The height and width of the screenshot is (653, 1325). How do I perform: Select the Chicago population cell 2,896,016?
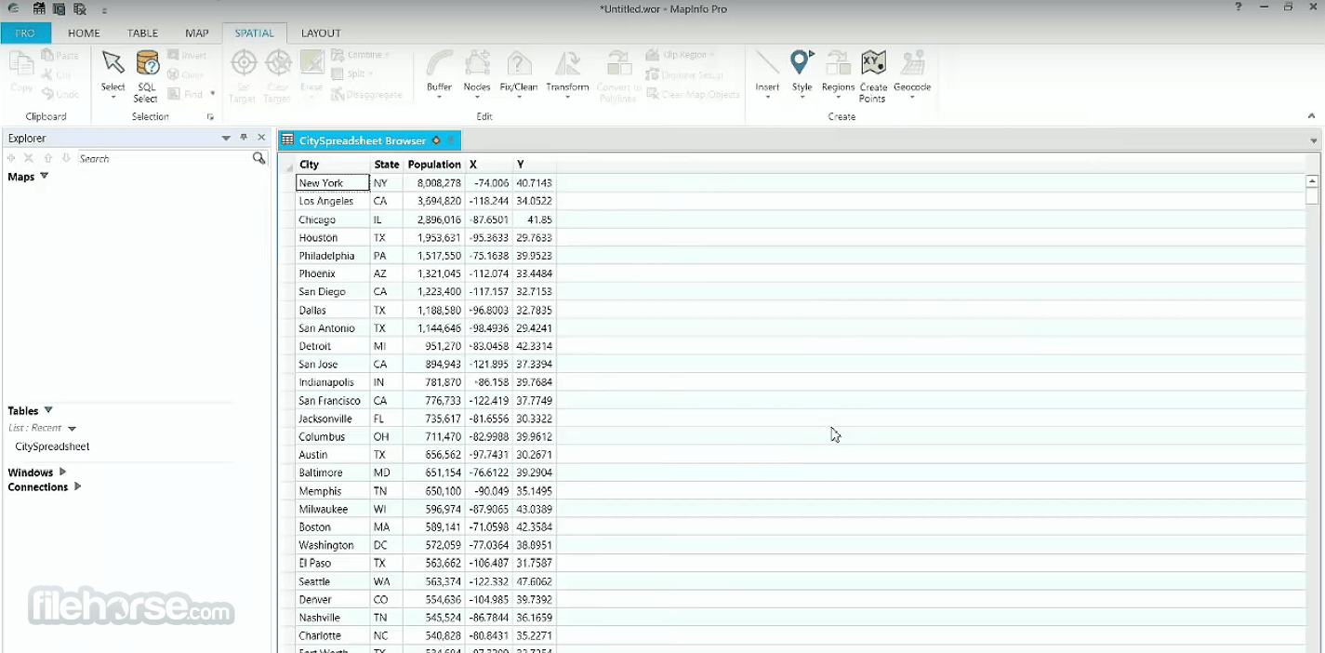pyautogui.click(x=434, y=220)
